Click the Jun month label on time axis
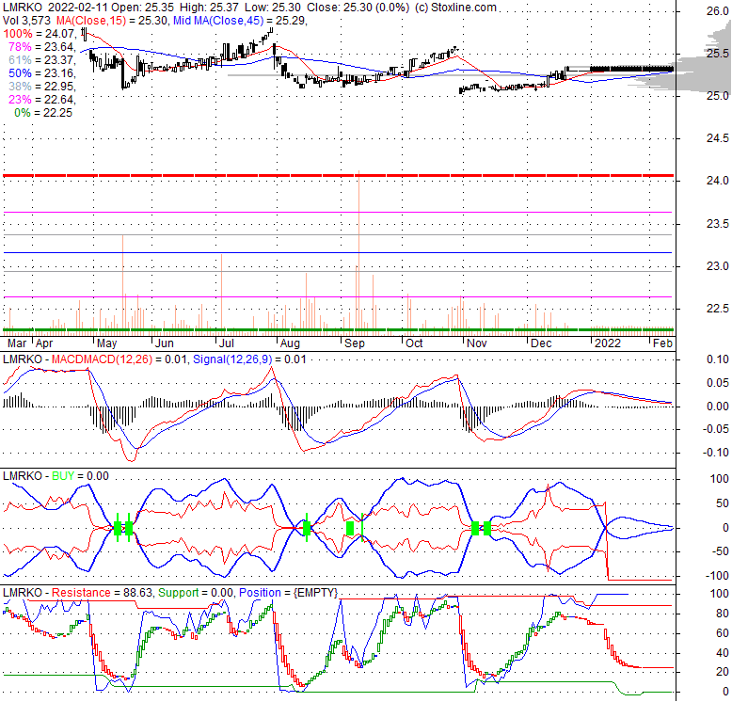Viewport: 732px width, 702px height. coord(165,343)
